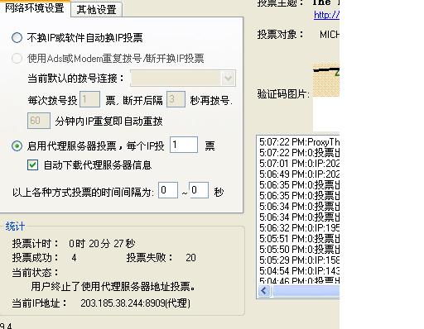Click the 60 分钟内IP重复 input field

tap(39, 121)
